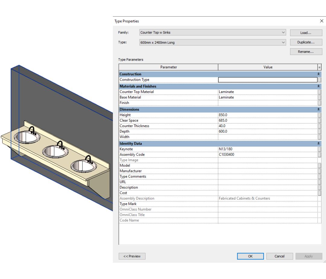Click the equals button beside the Value header
Image resolution: width=326 pixels, height=279 pixels.
[x=319, y=67]
